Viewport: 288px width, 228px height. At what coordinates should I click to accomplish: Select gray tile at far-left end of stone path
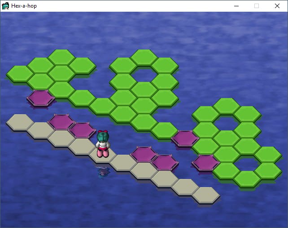click(20, 122)
